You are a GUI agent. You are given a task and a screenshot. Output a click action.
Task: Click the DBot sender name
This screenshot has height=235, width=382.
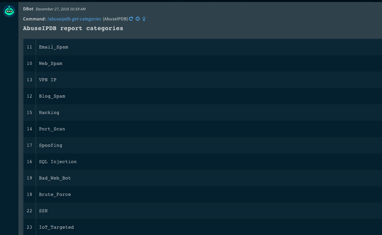coord(28,9)
